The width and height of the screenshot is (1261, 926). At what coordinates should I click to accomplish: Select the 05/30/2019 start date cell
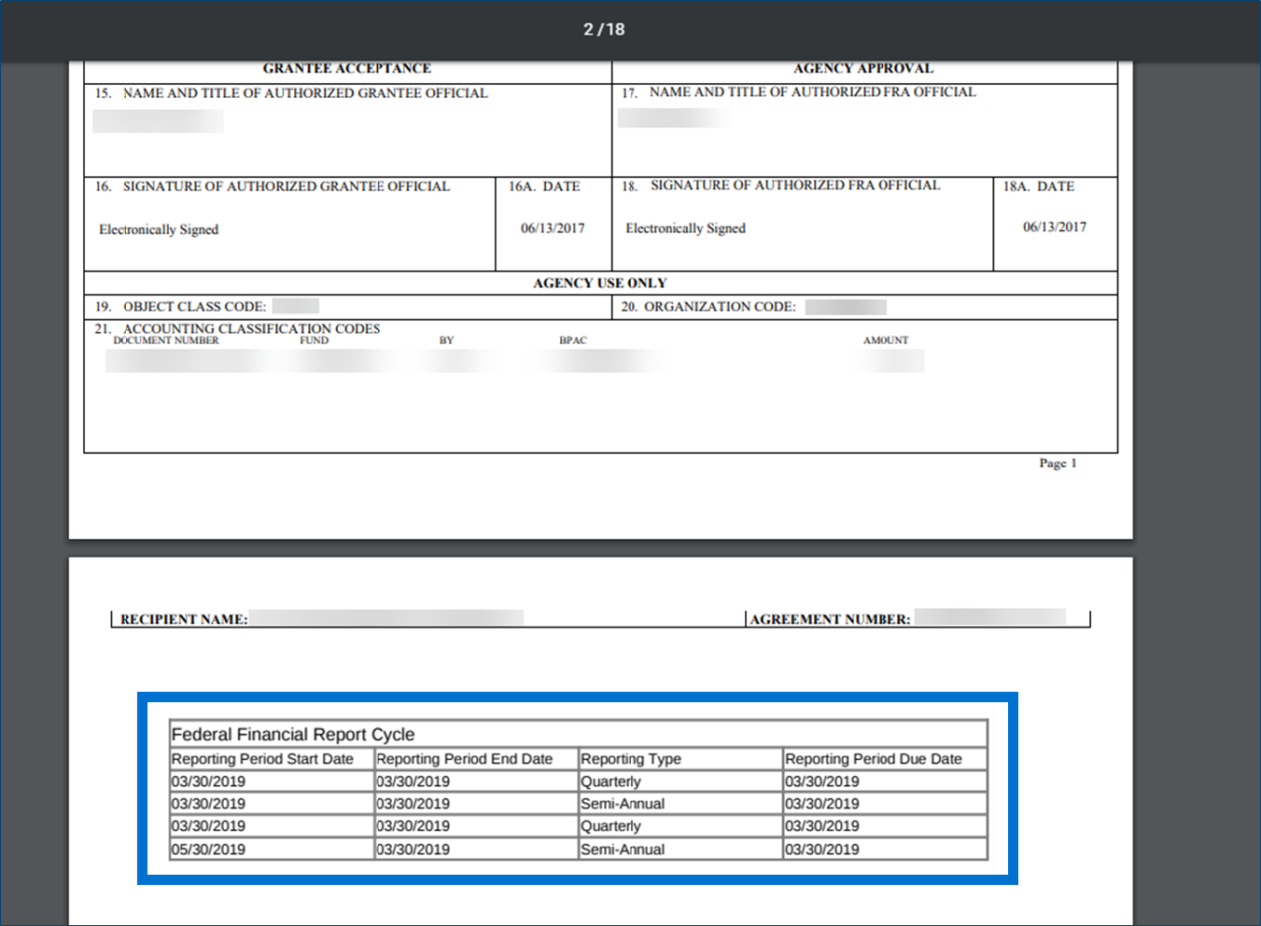pos(208,850)
